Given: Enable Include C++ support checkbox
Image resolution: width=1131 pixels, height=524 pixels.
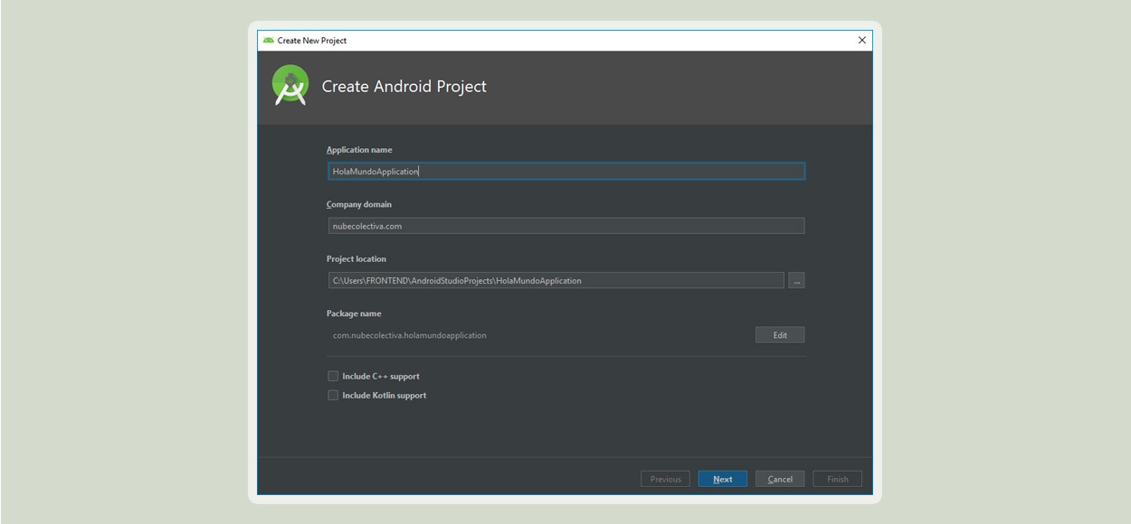Looking at the screenshot, I should (x=333, y=376).
